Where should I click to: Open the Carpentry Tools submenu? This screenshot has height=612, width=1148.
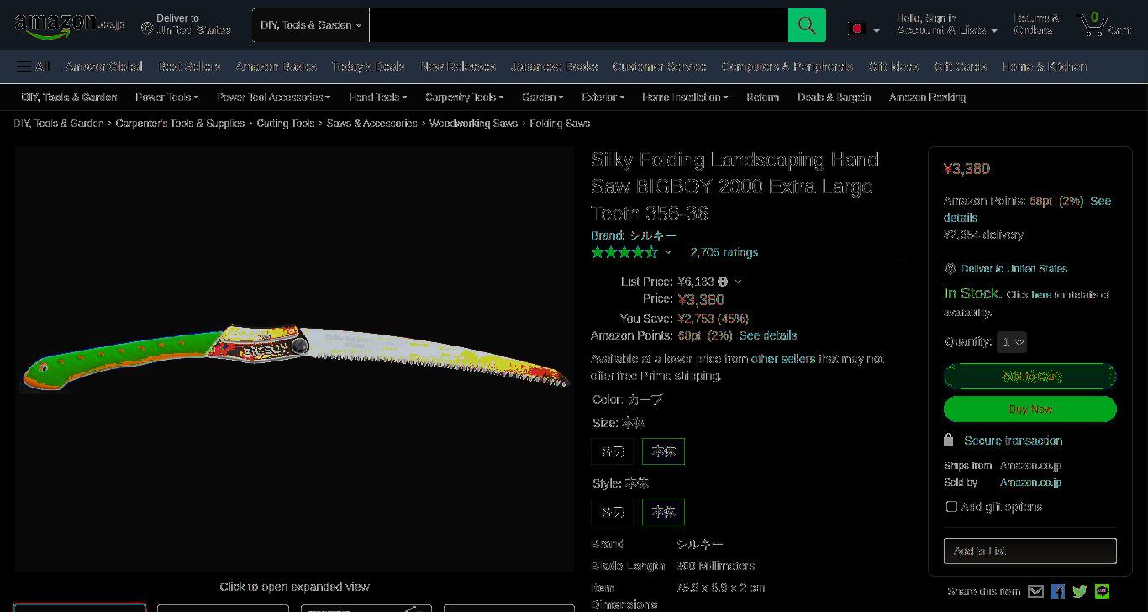click(x=464, y=98)
